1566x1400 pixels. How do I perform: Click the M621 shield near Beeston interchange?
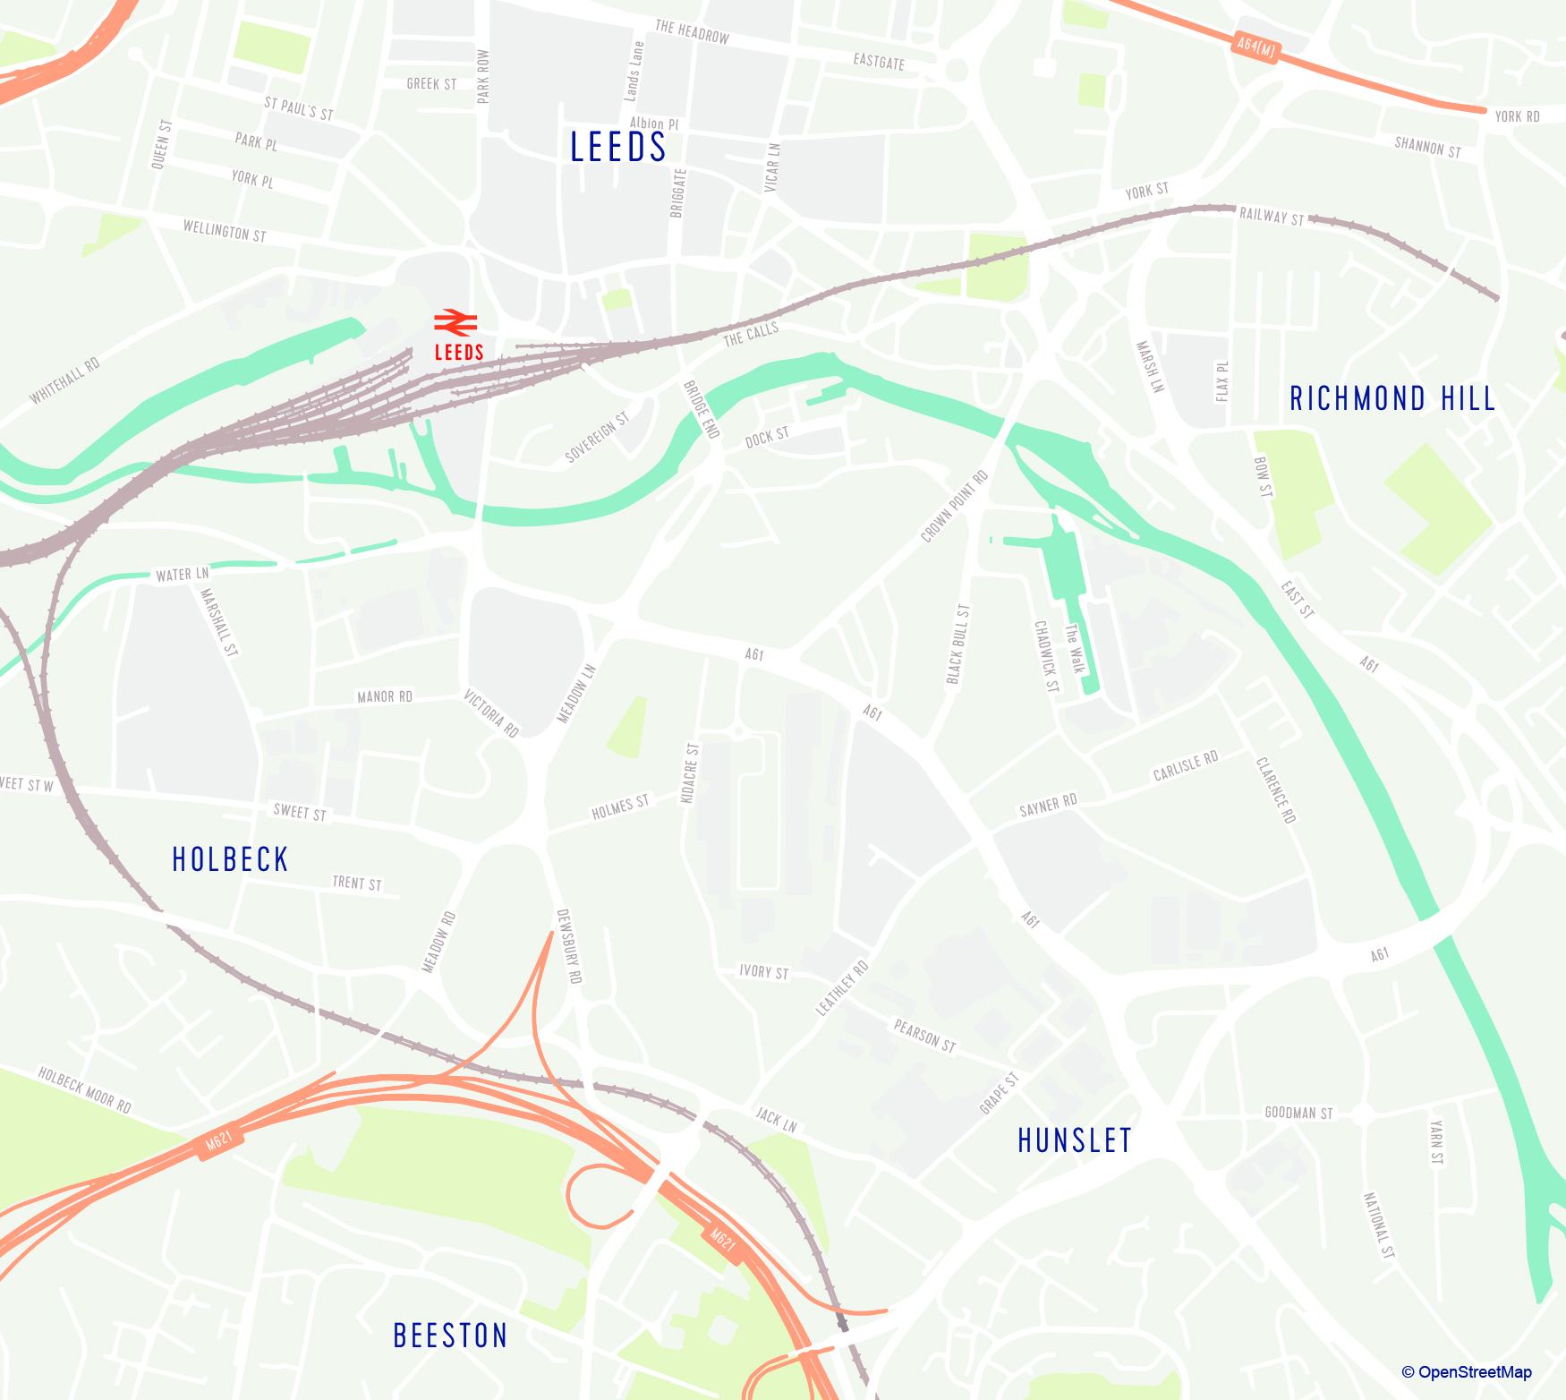pos(723,1242)
